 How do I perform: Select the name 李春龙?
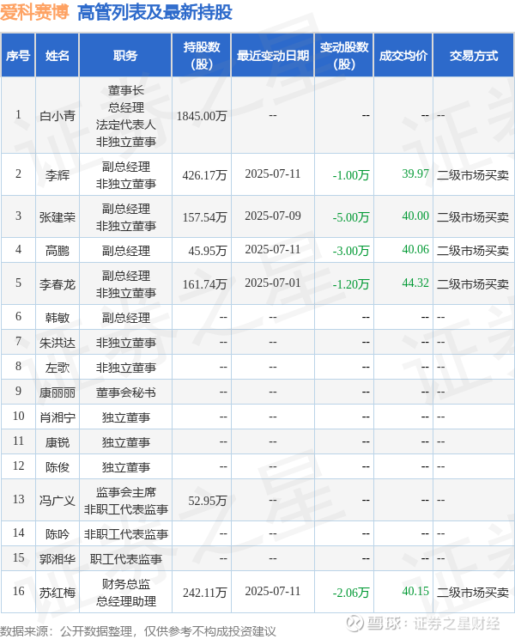click(x=58, y=284)
